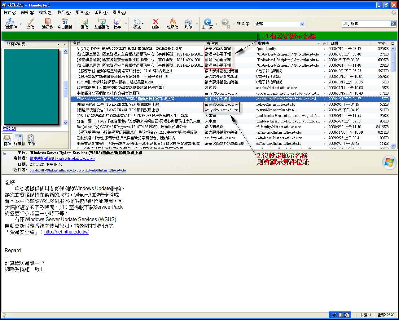Switch to 工作 tasks mode button
The width and height of the screenshot is (399, 320).
click(x=31, y=140)
